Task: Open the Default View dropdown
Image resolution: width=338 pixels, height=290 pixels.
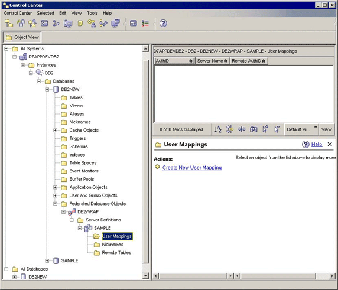Action: point(301,129)
